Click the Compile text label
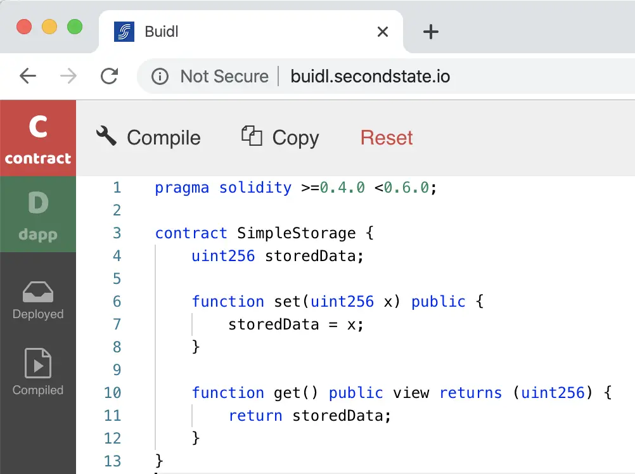Image resolution: width=635 pixels, height=474 pixels. click(164, 138)
